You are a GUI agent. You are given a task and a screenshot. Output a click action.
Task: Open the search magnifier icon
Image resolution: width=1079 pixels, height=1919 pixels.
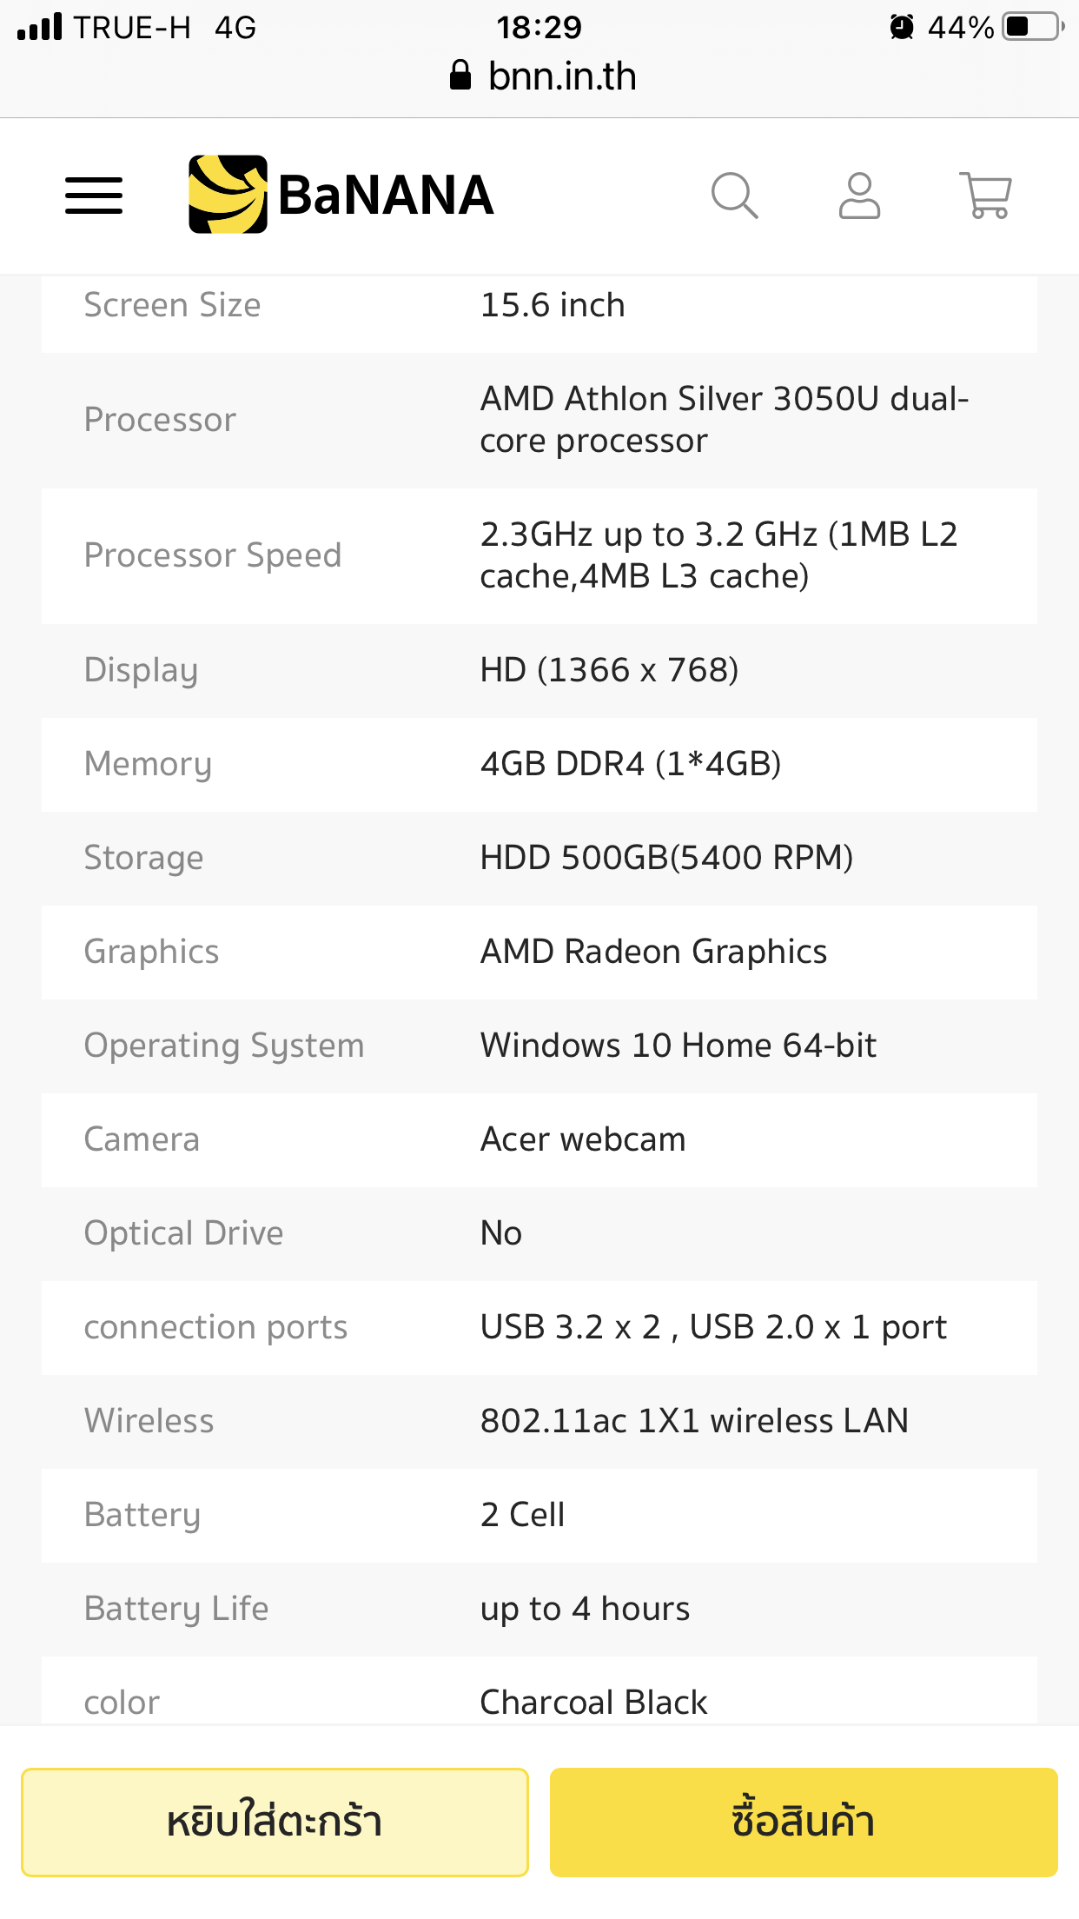735,196
